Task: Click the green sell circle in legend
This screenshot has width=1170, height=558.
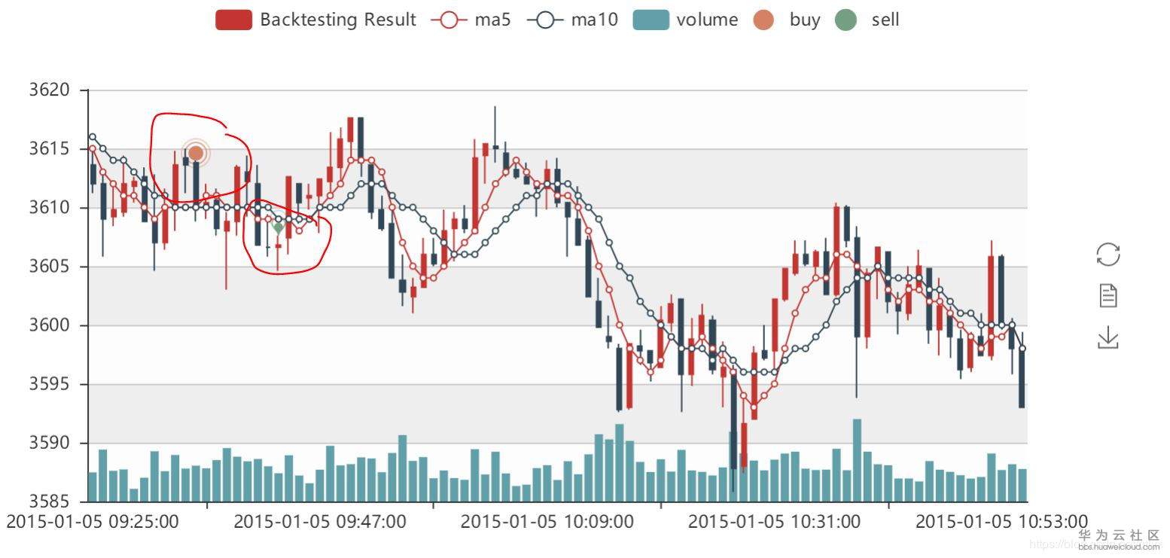Action: tap(846, 20)
